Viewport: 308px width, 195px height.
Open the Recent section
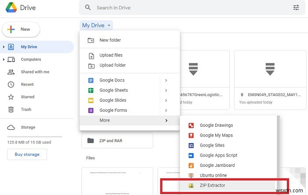point(27,85)
